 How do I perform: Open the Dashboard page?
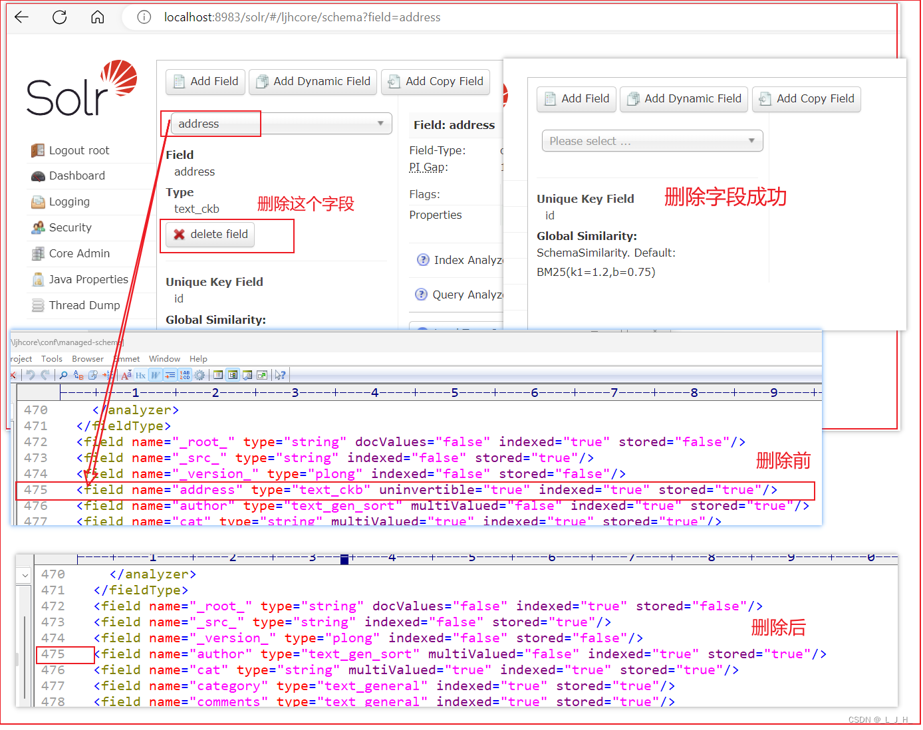coord(77,176)
